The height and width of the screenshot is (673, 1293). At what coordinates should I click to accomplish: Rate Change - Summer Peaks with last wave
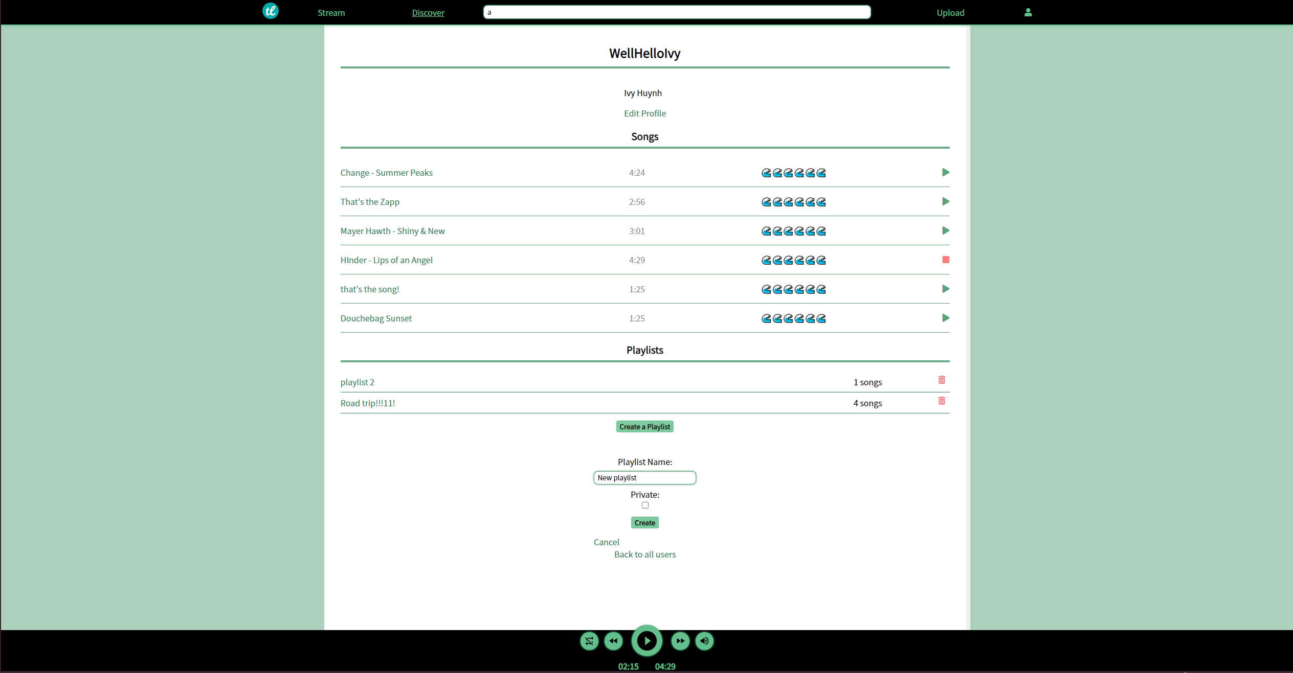click(821, 173)
